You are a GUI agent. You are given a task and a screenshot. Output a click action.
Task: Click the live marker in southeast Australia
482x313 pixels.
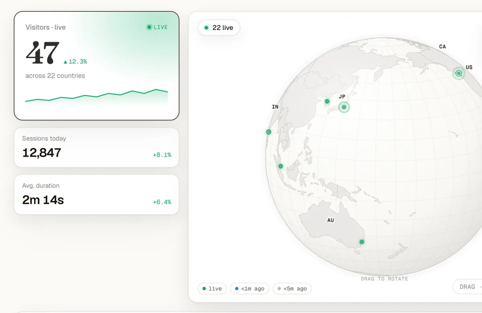coord(362,242)
